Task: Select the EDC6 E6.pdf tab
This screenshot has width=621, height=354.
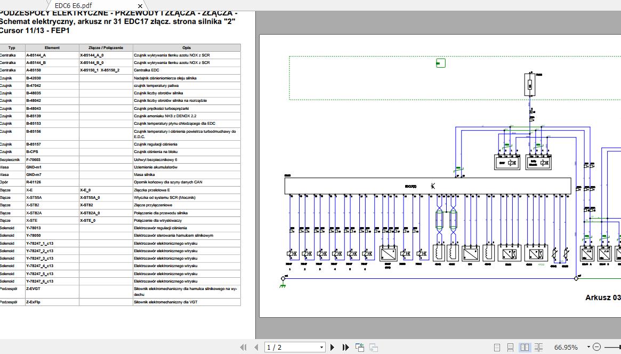Action: (75, 5)
